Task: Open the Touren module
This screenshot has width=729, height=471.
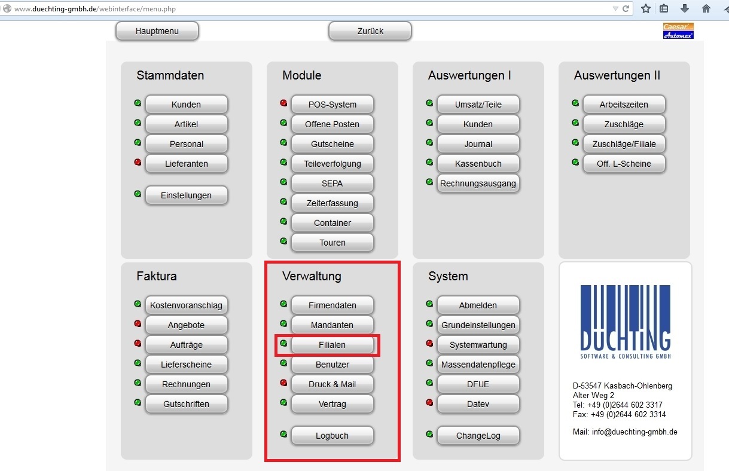Action: pos(332,242)
